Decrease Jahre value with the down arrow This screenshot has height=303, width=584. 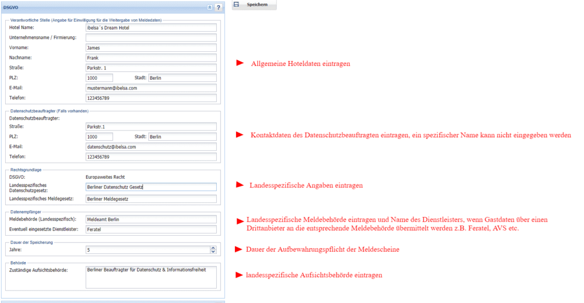(213, 252)
